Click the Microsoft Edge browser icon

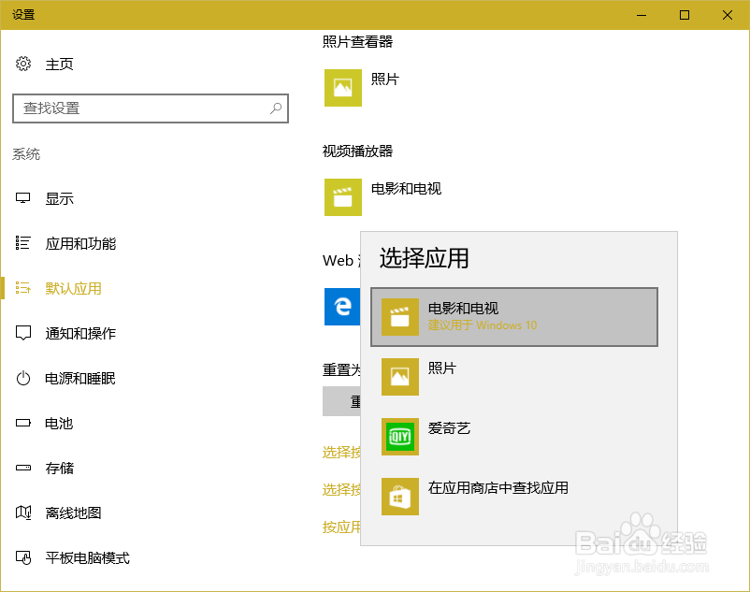[342, 307]
